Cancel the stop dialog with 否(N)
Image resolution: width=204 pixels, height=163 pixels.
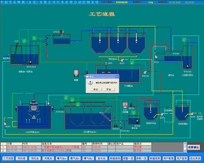109,89
